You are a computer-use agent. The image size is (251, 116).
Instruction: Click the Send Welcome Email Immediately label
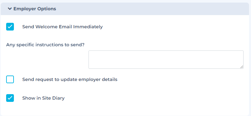click(x=62, y=27)
